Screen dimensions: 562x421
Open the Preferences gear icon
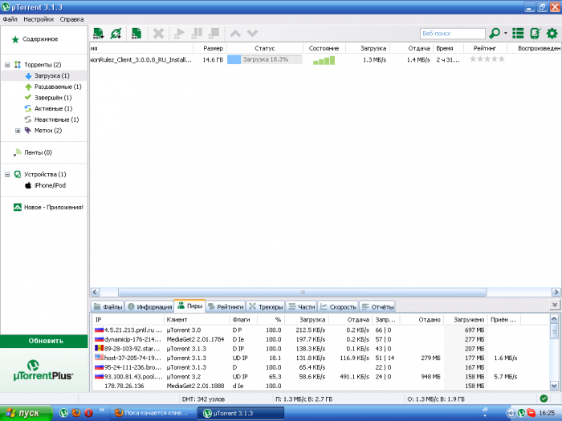(x=552, y=34)
